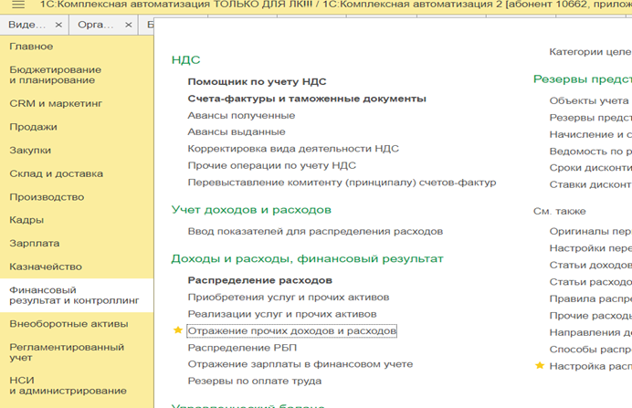Switch to the "Виде..." tab
This screenshot has width=632, height=408.
(x=26, y=25)
